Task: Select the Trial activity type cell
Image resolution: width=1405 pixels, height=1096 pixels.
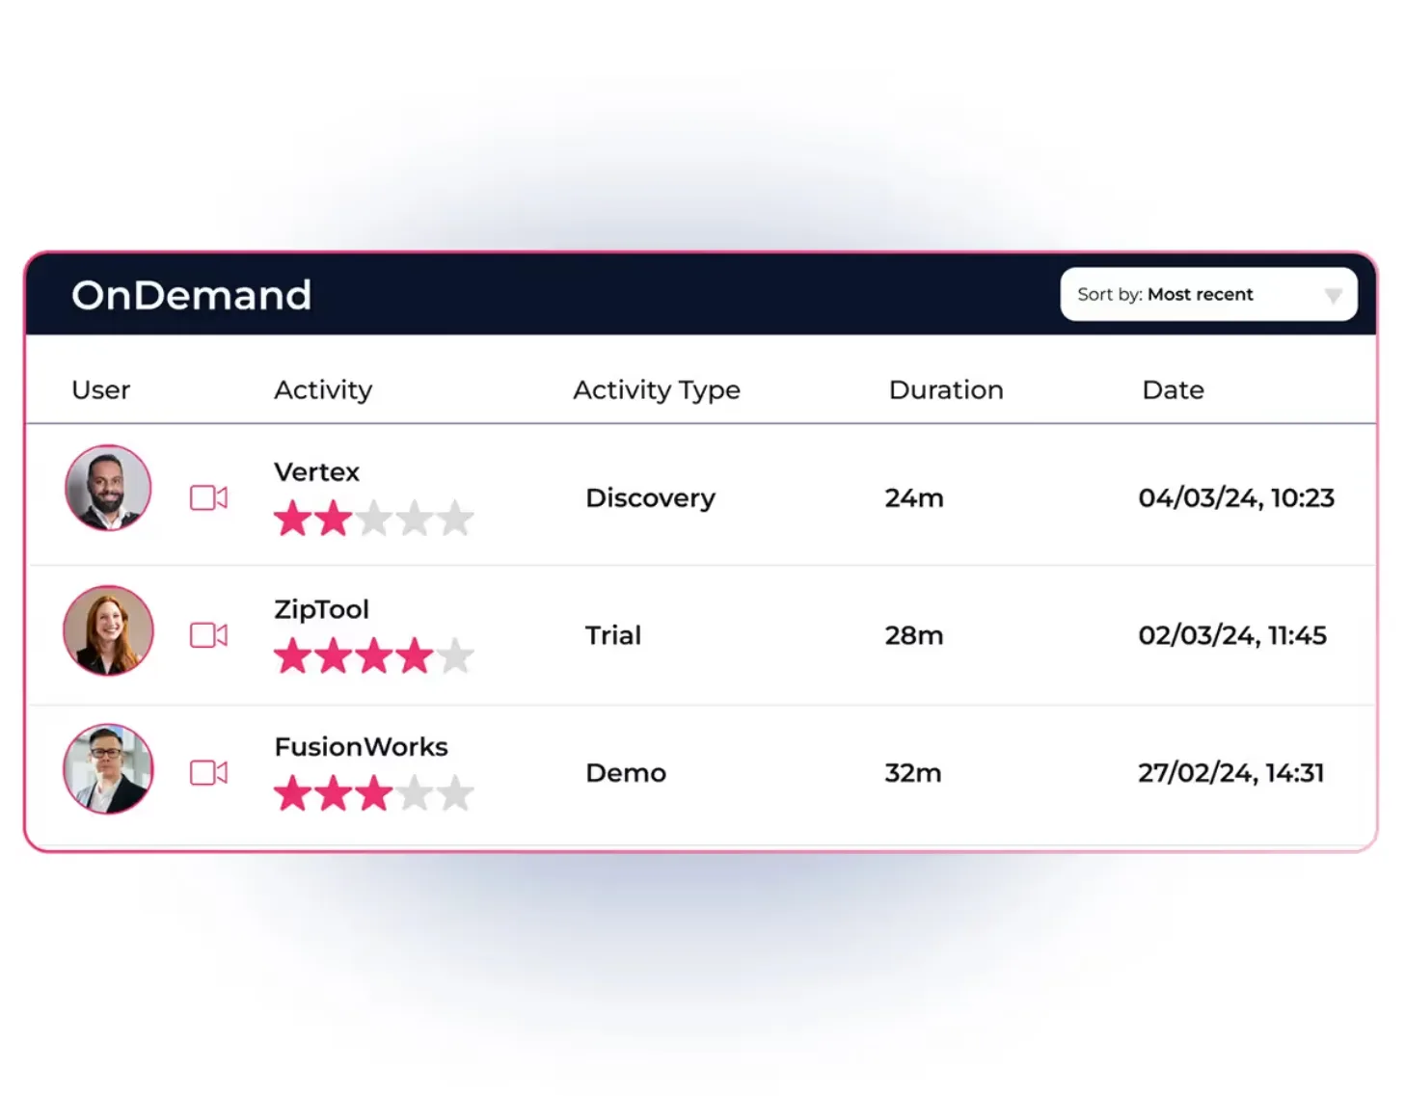Action: 613,635
